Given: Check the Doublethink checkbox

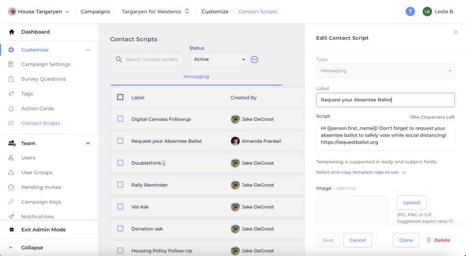Looking at the screenshot, I should coord(120,163).
